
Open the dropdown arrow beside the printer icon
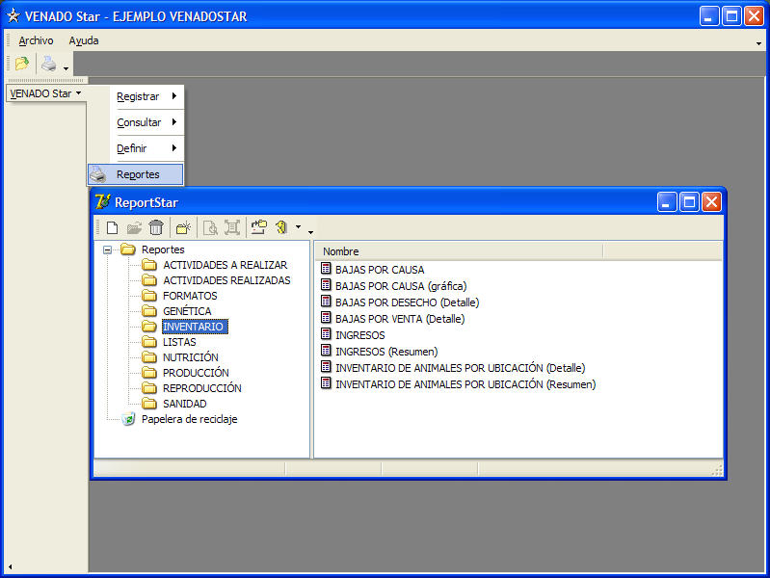[x=66, y=68]
